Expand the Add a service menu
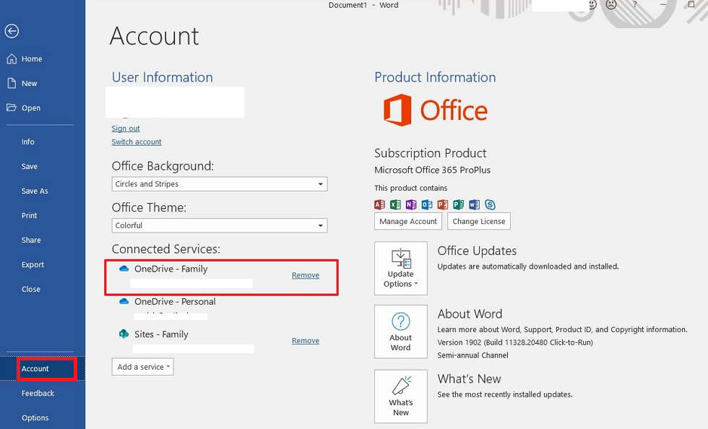Image resolution: width=708 pixels, height=429 pixels. coord(143,367)
